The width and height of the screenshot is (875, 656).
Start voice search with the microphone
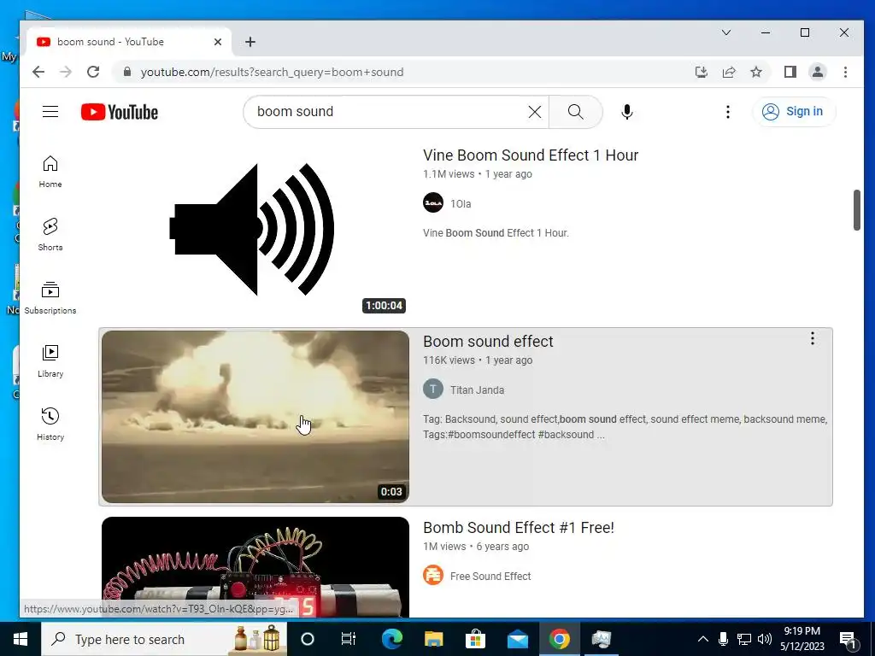627,112
